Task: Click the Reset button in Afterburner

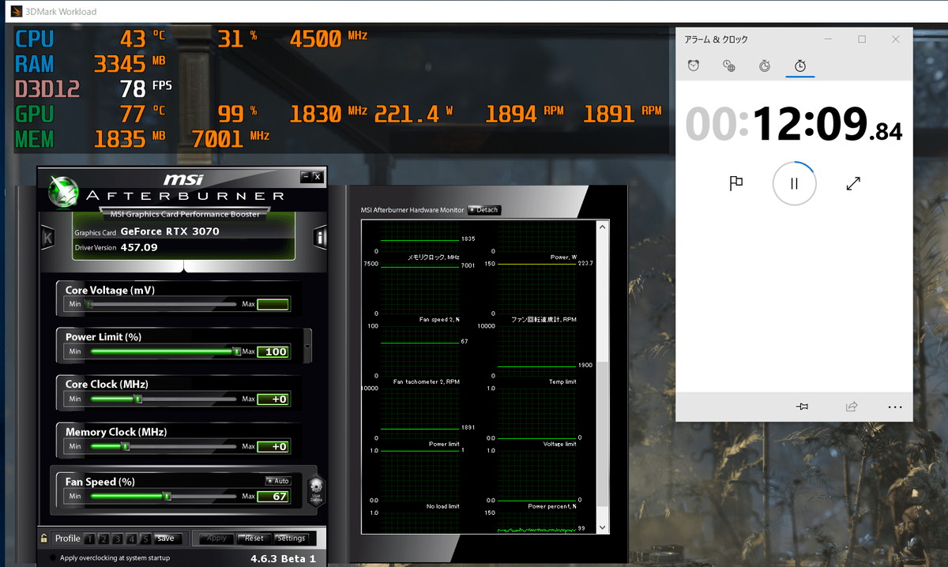Action: tap(254, 539)
